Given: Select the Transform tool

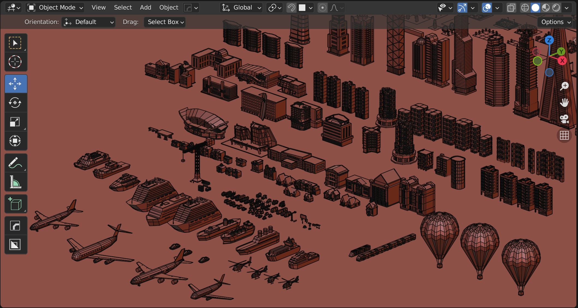Looking at the screenshot, I should [15, 141].
